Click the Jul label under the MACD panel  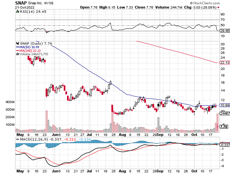89,171
